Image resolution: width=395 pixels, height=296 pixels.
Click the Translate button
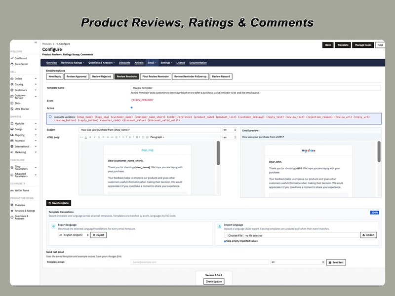(343, 45)
